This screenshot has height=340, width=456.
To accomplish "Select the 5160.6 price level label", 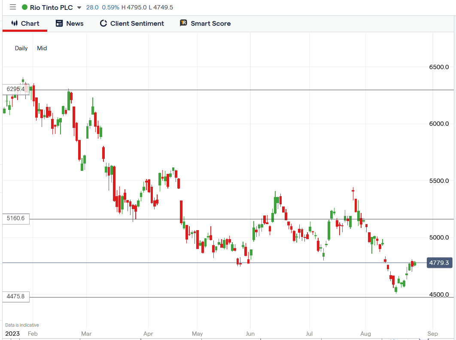I will 16,219.
